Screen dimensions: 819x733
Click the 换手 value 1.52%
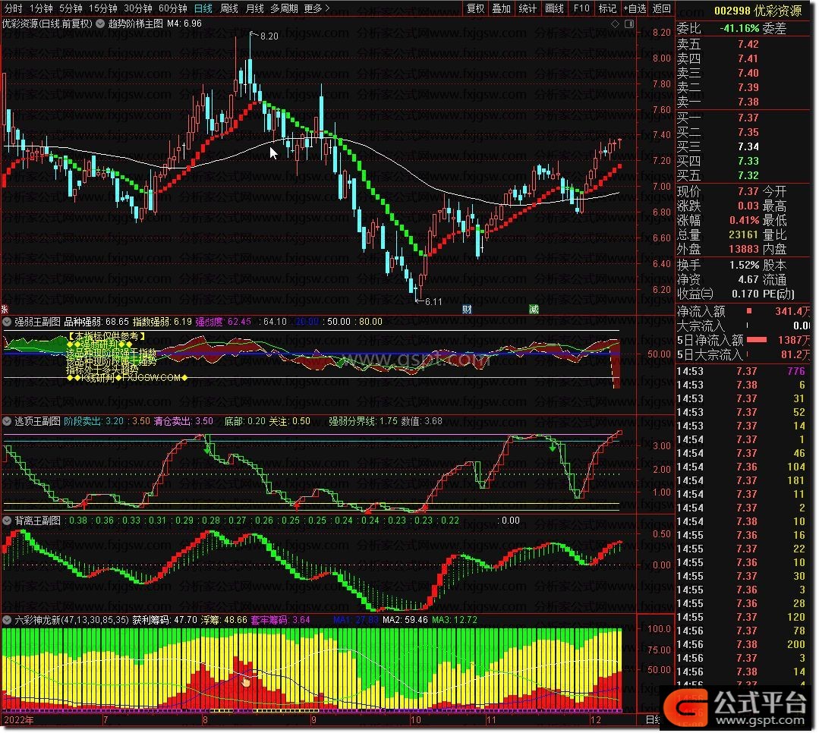coord(744,266)
